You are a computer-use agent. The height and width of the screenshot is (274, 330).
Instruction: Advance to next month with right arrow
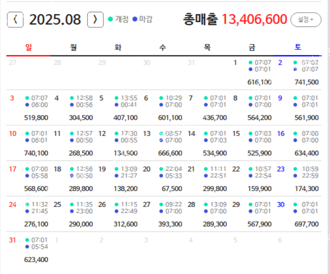95,20
